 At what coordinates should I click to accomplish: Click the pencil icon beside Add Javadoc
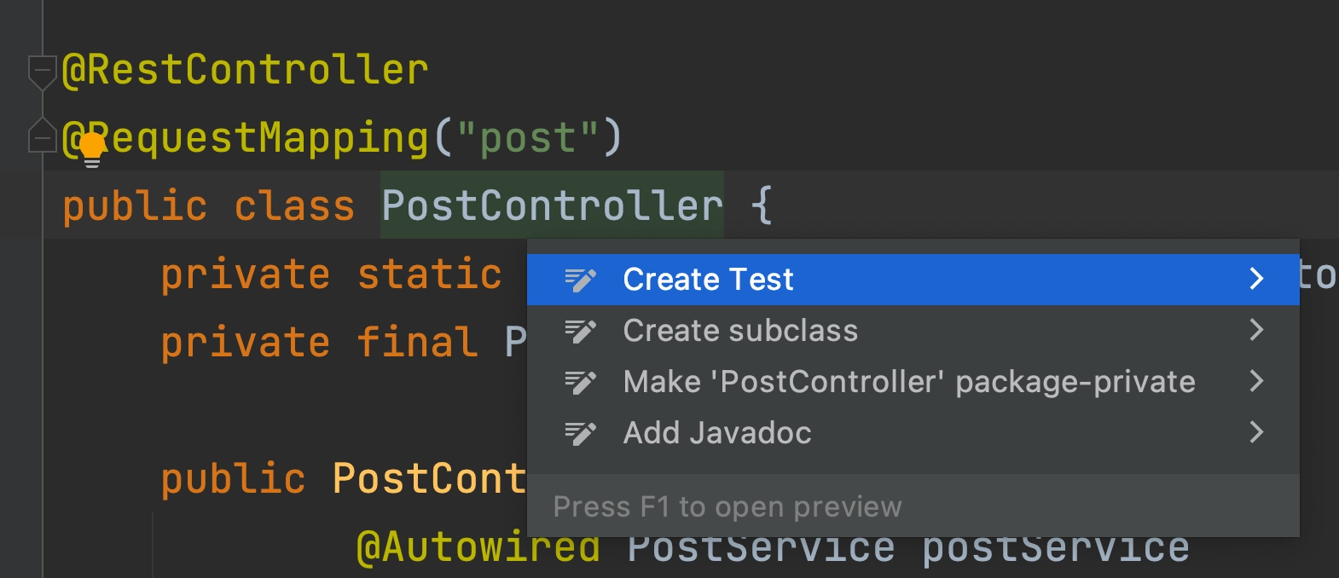pos(580,433)
